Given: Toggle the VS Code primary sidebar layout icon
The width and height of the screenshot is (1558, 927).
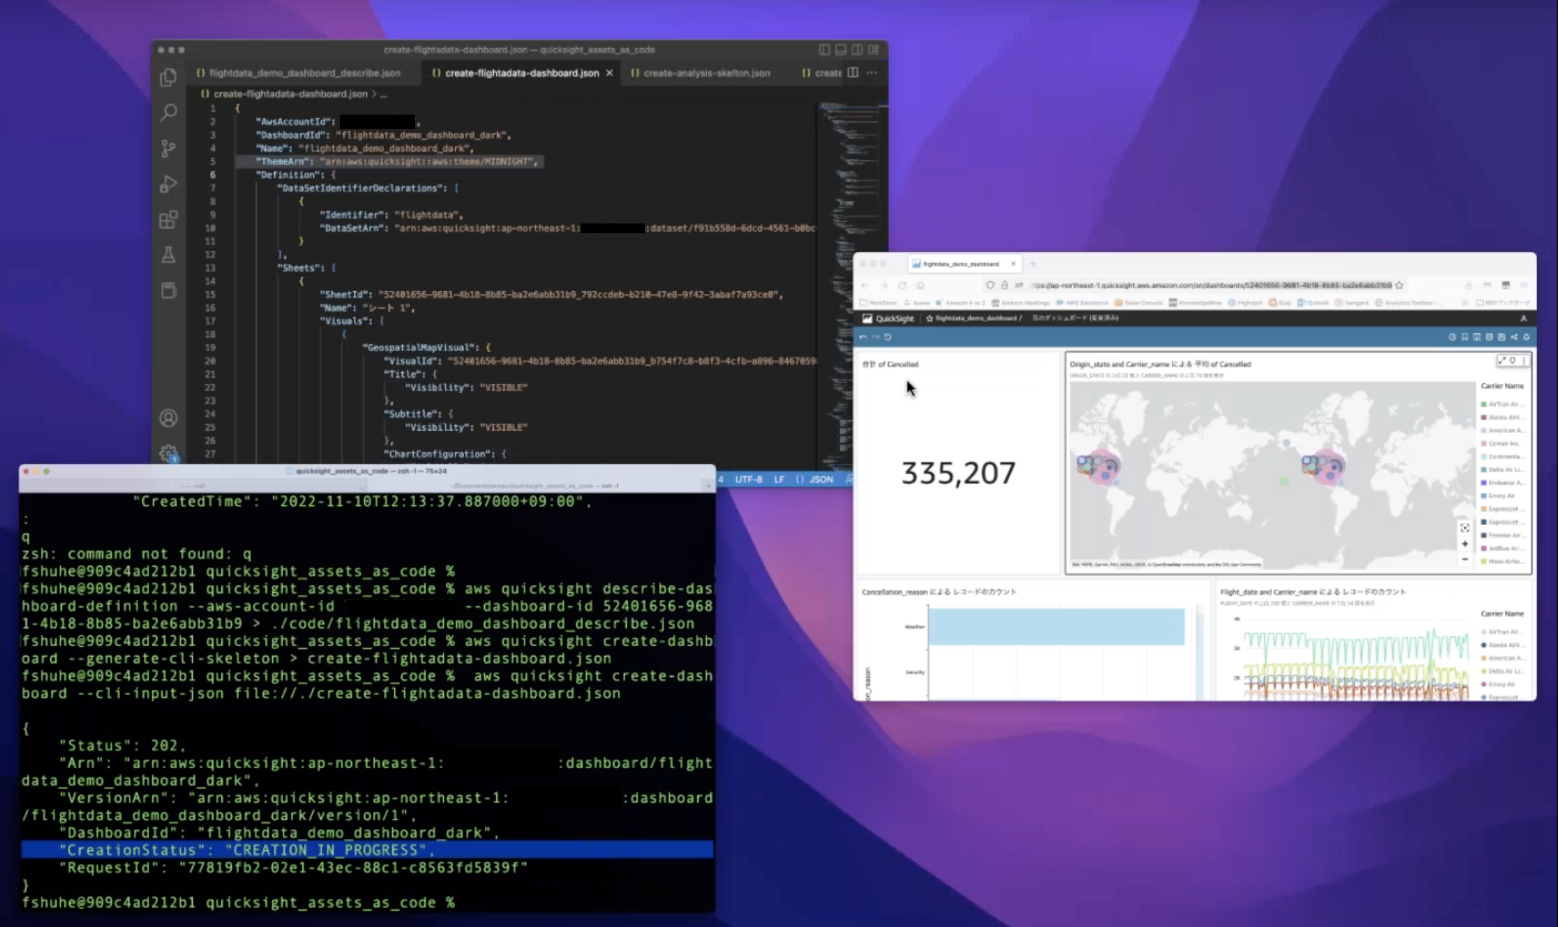Looking at the screenshot, I should click(x=824, y=50).
